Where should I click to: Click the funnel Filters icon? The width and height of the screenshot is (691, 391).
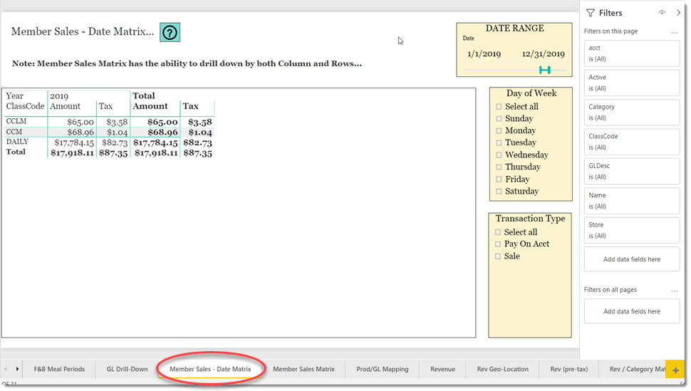coord(591,13)
